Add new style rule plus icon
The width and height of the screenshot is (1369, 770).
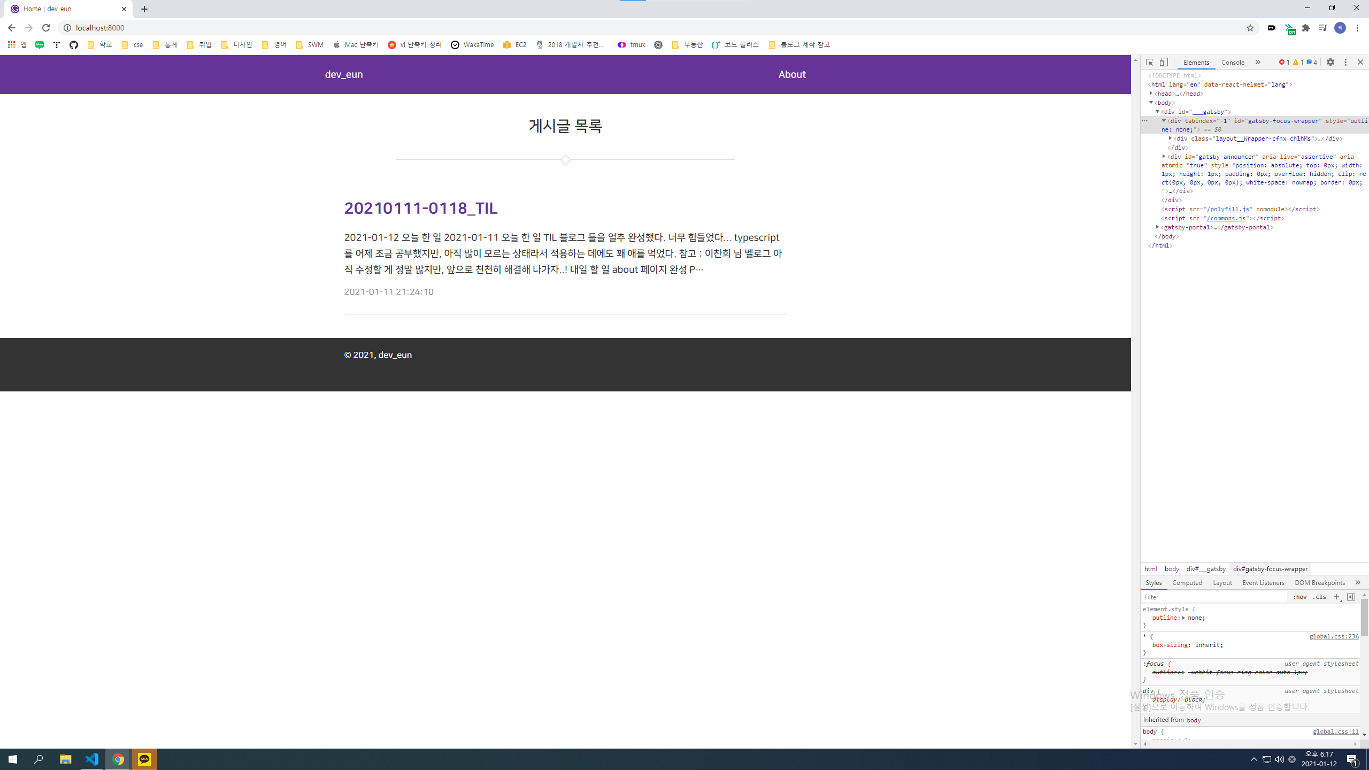tap(1336, 597)
